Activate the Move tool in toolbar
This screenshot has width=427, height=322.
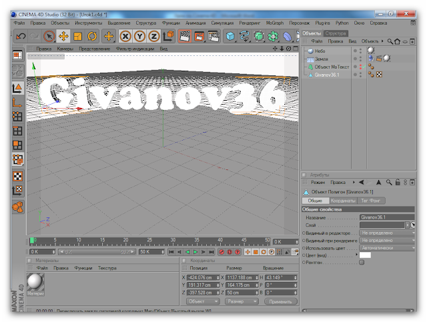pos(63,36)
